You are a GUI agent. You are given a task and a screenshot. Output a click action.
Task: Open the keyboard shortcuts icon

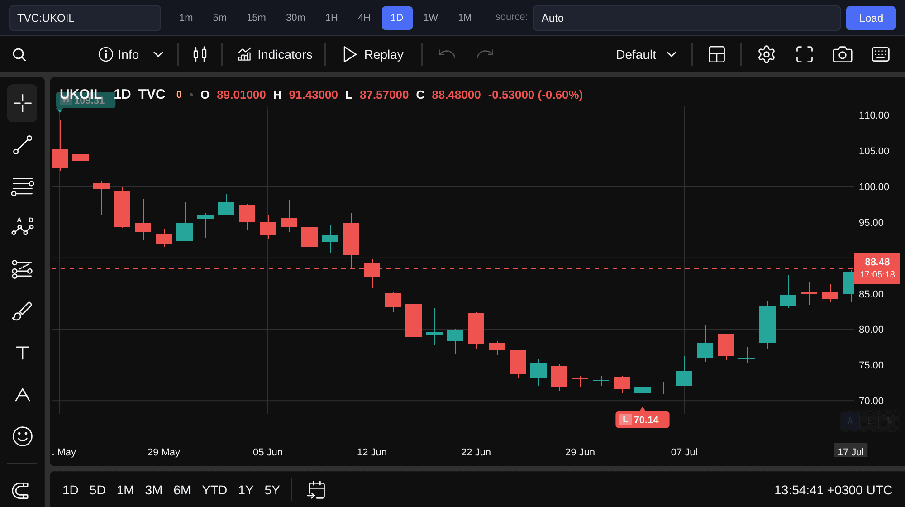881,55
